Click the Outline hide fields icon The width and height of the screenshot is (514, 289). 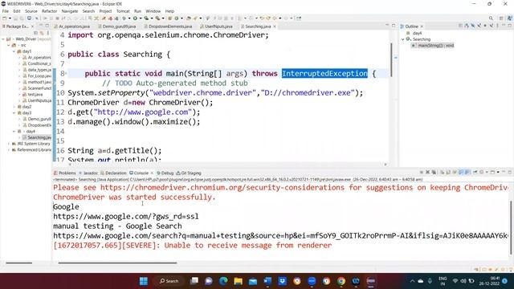[473, 26]
